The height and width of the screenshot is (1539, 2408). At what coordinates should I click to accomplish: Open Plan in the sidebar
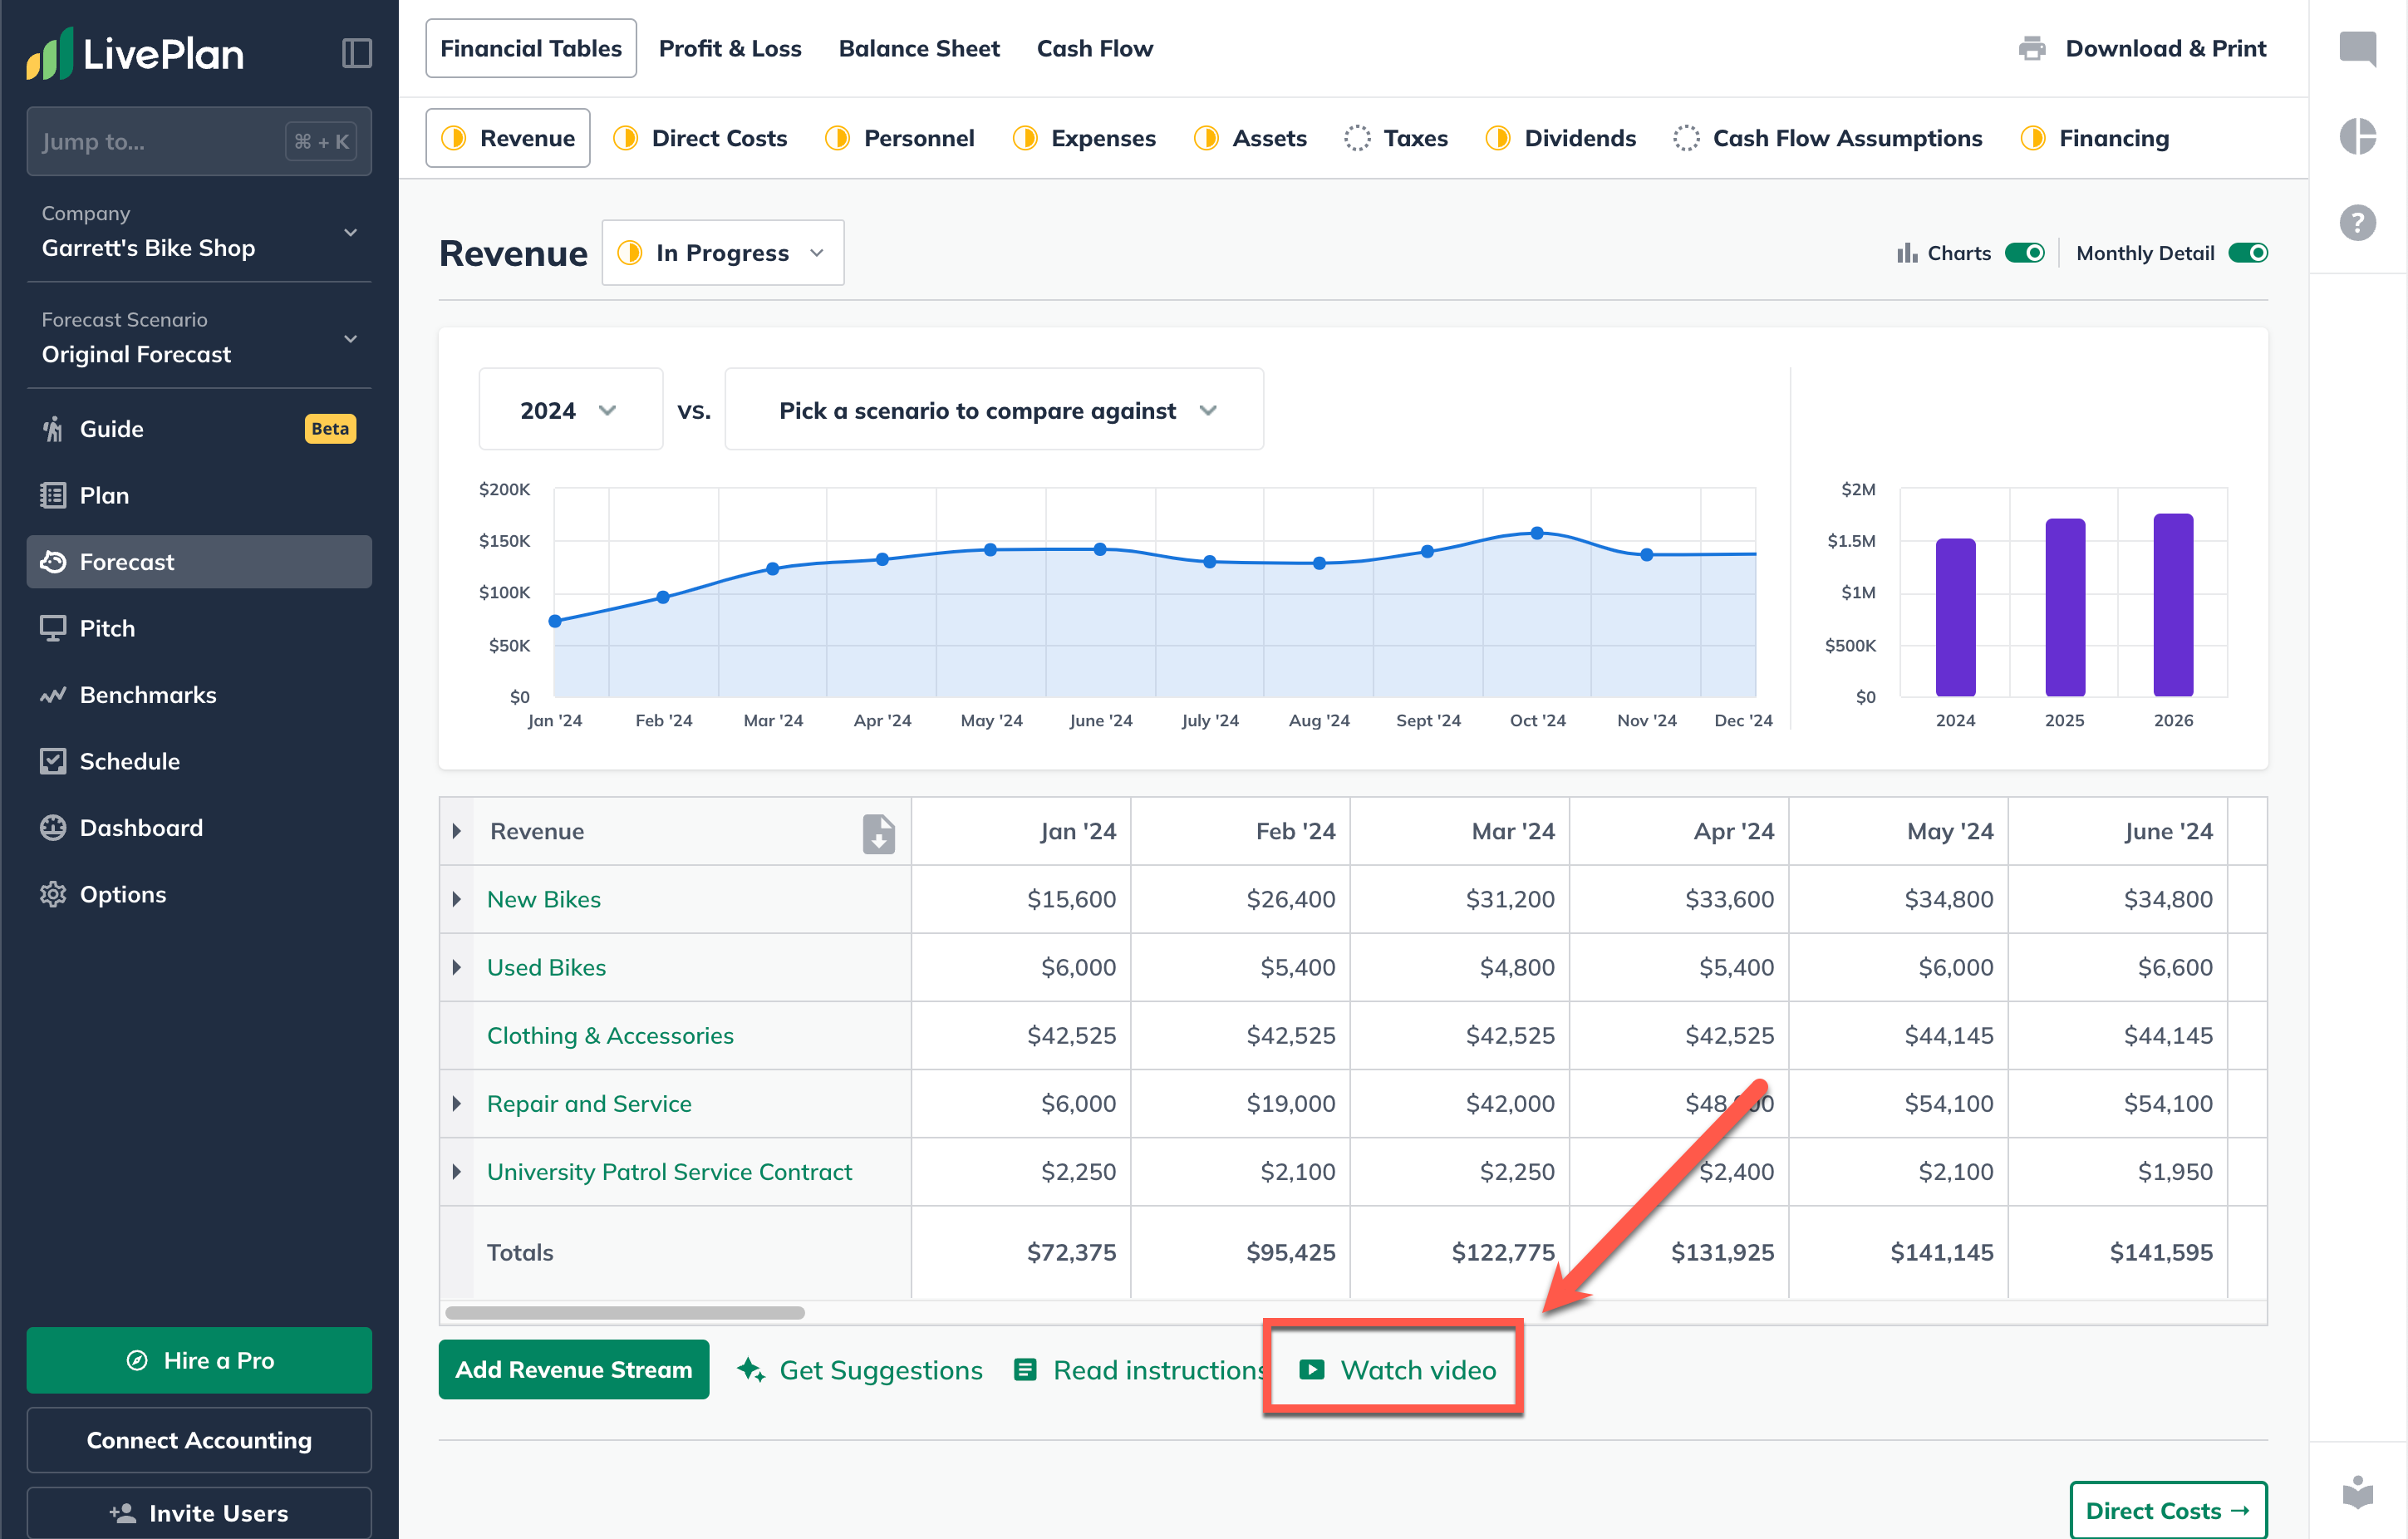199,495
